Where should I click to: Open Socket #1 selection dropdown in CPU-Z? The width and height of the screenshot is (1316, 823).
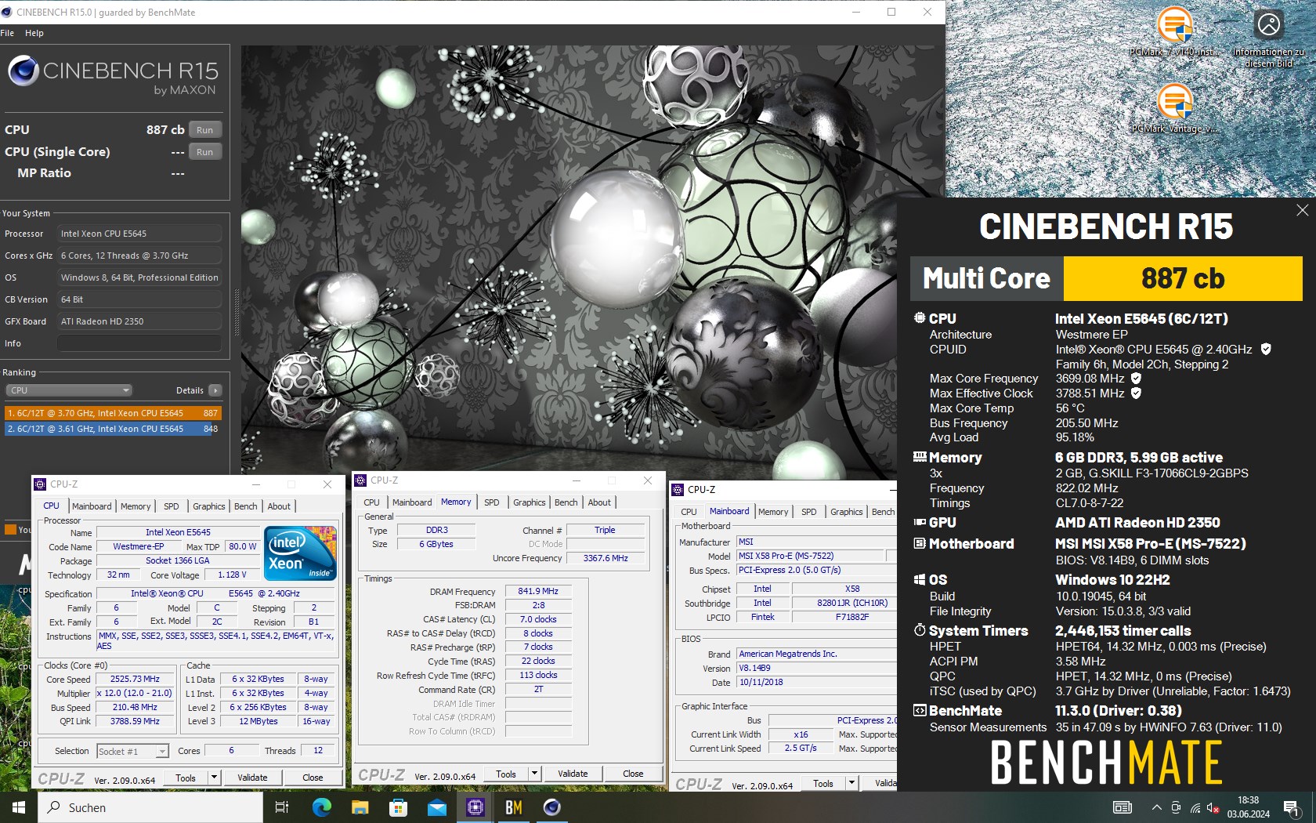[132, 751]
